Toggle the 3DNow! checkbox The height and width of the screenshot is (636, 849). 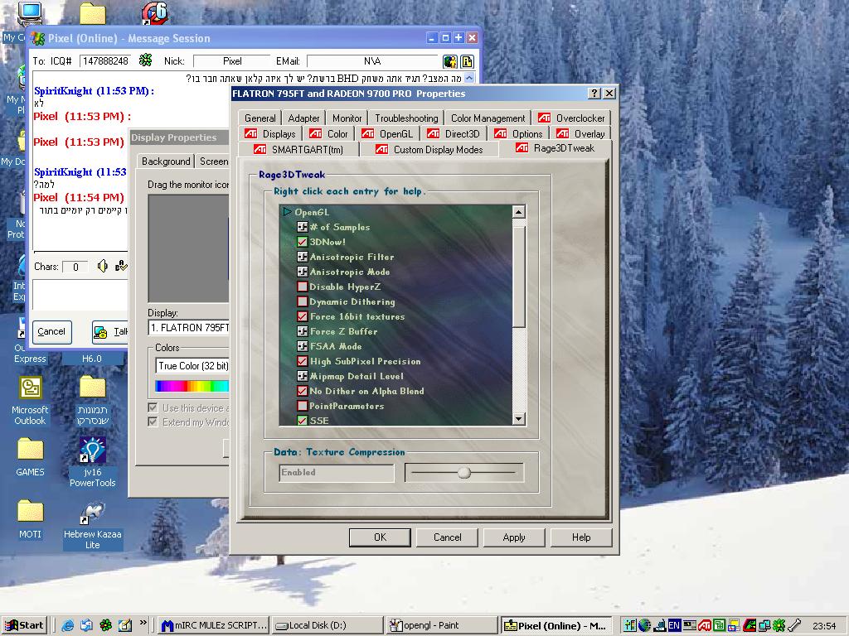[x=302, y=243]
